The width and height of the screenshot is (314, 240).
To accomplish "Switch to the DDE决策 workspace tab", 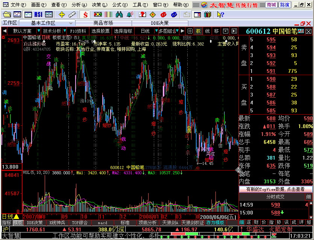I will coord(160,23).
